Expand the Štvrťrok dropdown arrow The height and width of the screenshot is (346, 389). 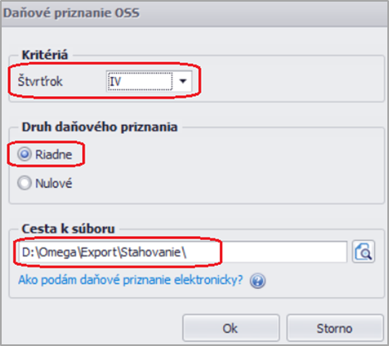[x=182, y=81]
